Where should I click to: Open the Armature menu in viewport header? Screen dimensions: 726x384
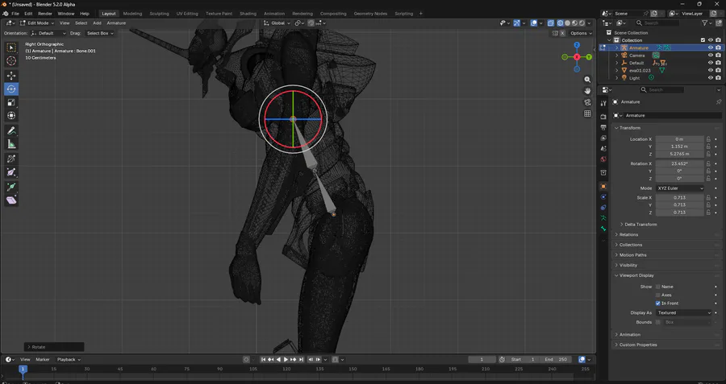[x=116, y=23]
